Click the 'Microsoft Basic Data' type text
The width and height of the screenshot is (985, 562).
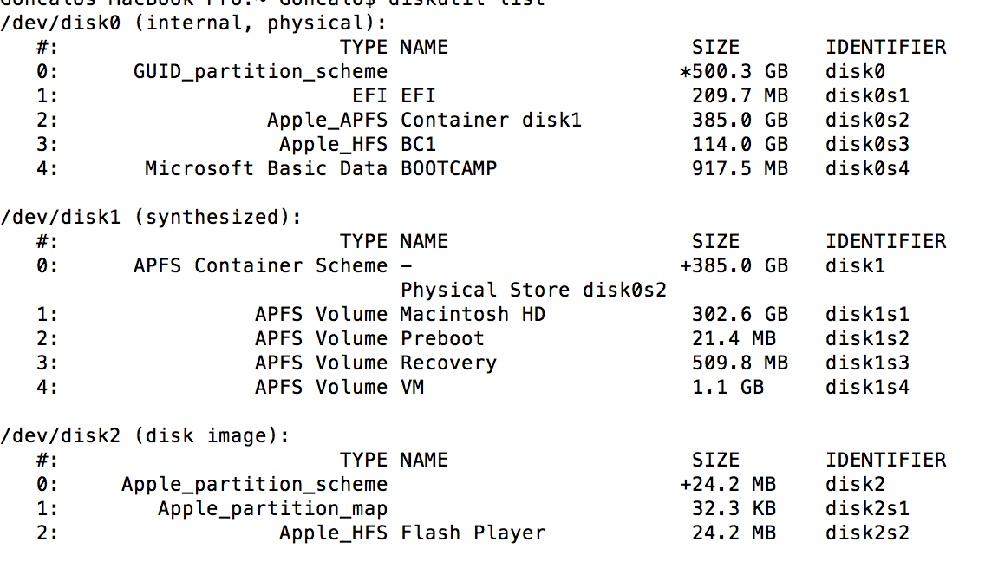coord(265,168)
